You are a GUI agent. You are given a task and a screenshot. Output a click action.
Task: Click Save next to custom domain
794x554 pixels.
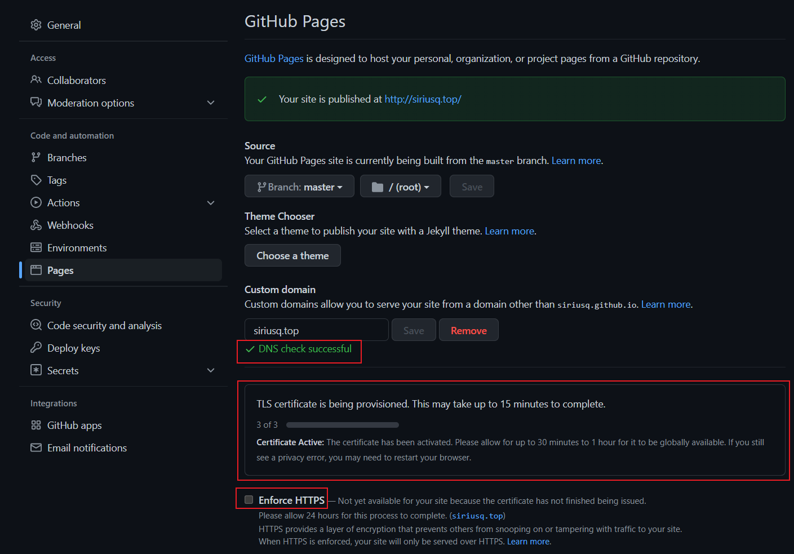414,330
